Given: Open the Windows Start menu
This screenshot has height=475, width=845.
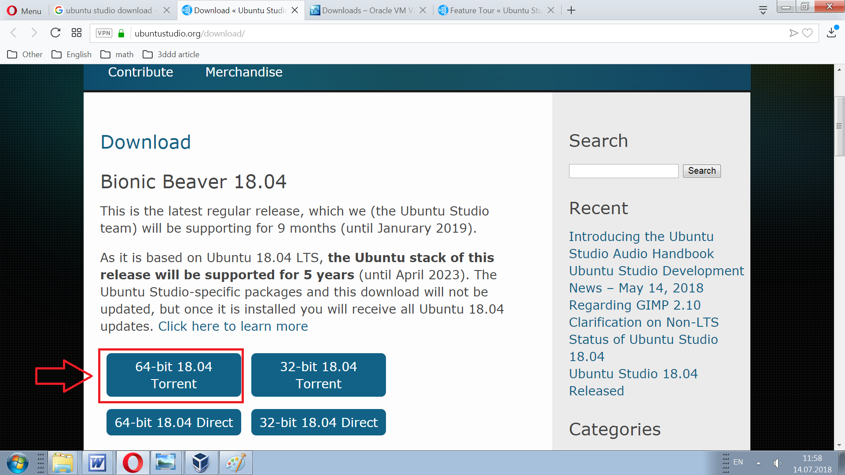Looking at the screenshot, I should pos(18,463).
